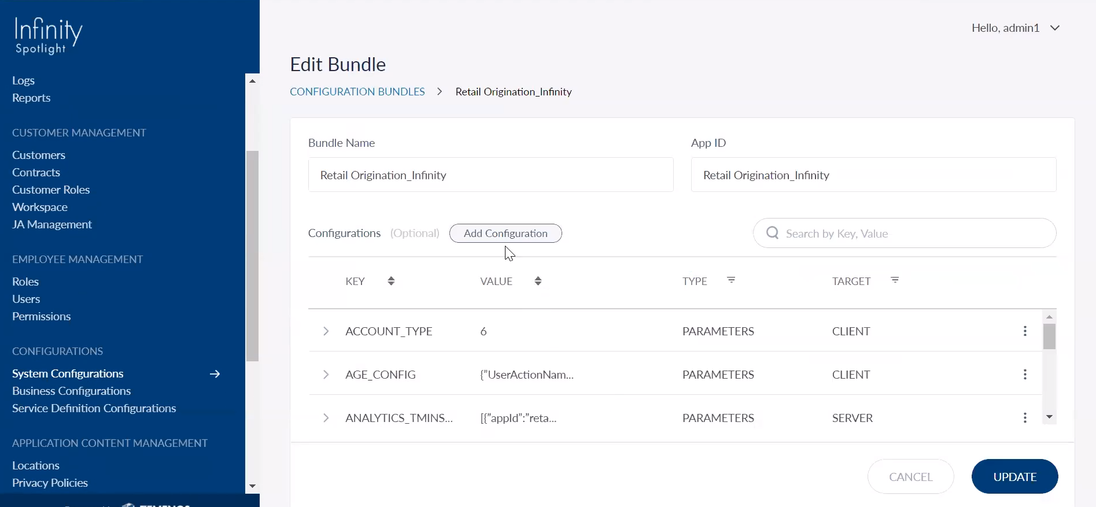Open Business Configurations in sidebar
This screenshot has width=1096, height=507.
pyautogui.click(x=71, y=391)
